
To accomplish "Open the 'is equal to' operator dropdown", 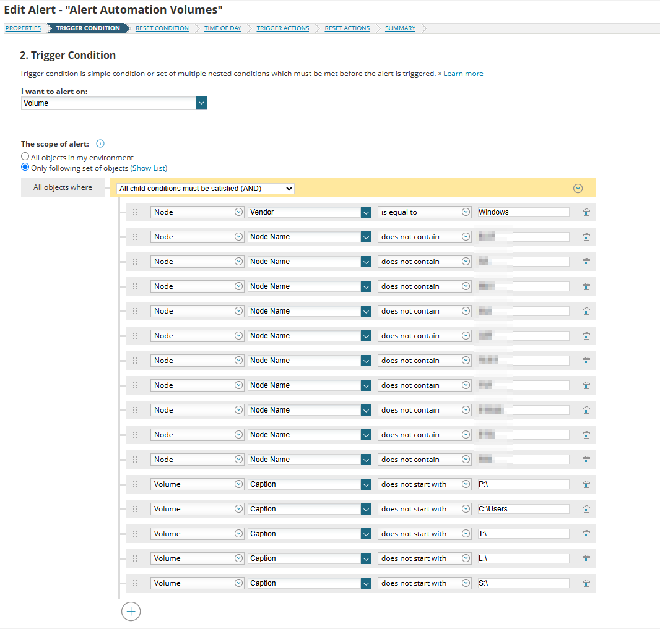I will (424, 212).
